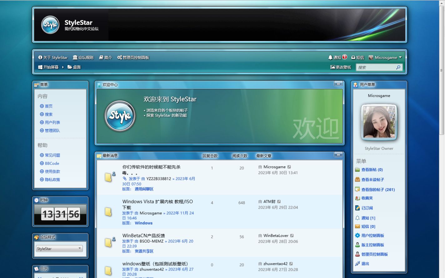Open the 论坛规则 forum rules page
Viewport: 445px width, 278px height.
click(83, 57)
